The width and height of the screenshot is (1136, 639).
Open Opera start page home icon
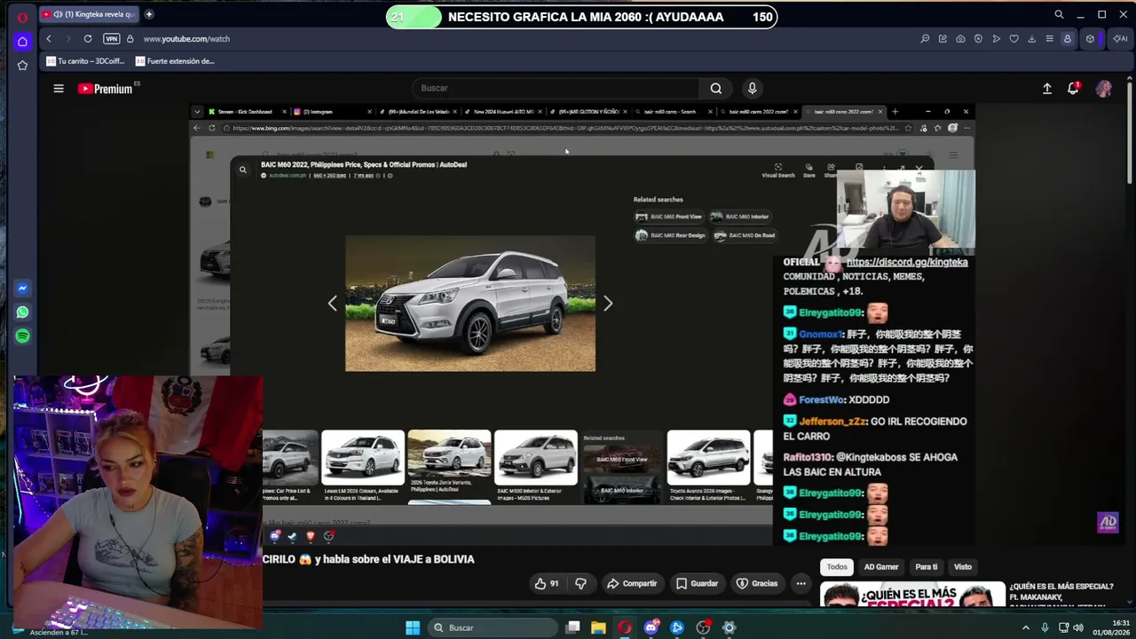(22, 41)
